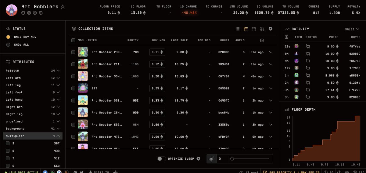
Task: Expand the Right arm attribute filter
Action: [x=33, y=107]
